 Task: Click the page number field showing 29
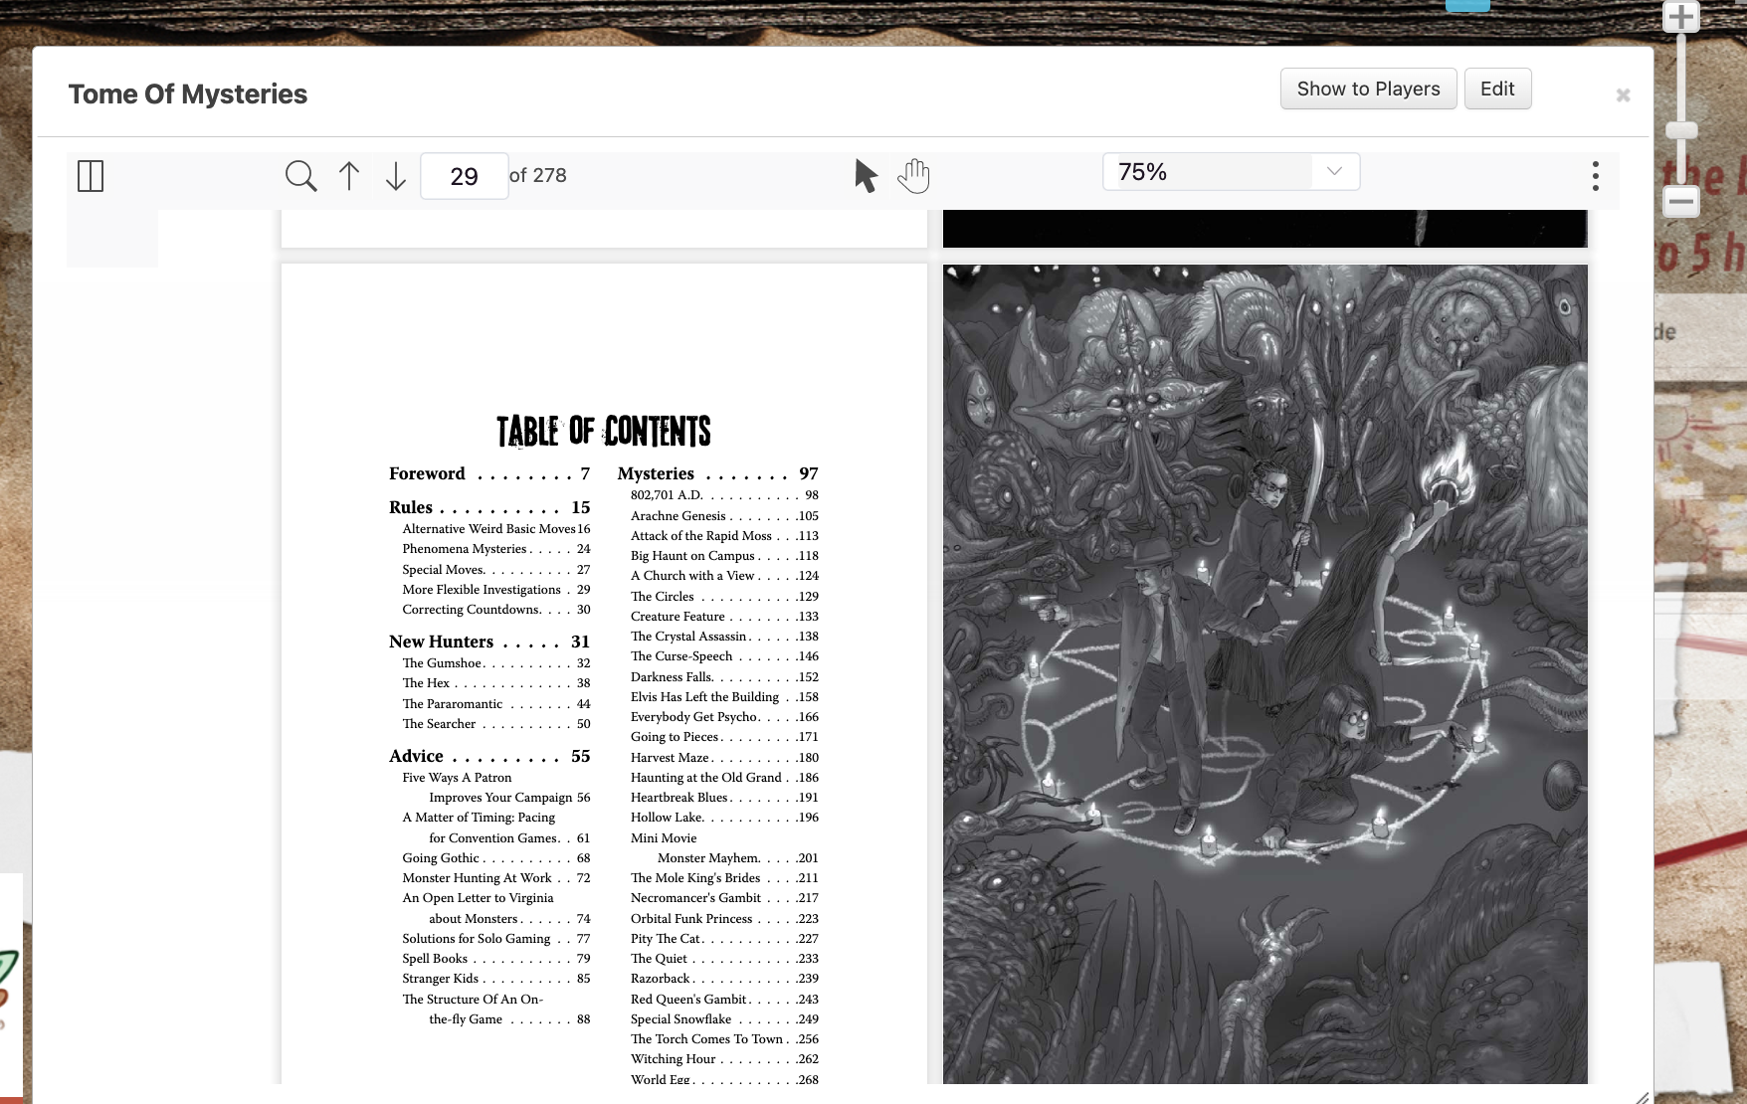point(464,176)
